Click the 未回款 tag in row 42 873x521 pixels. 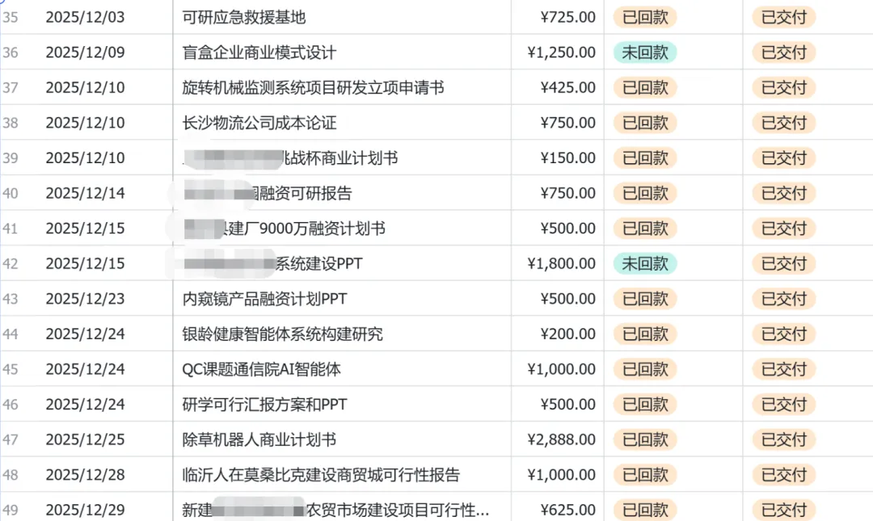[644, 263]
